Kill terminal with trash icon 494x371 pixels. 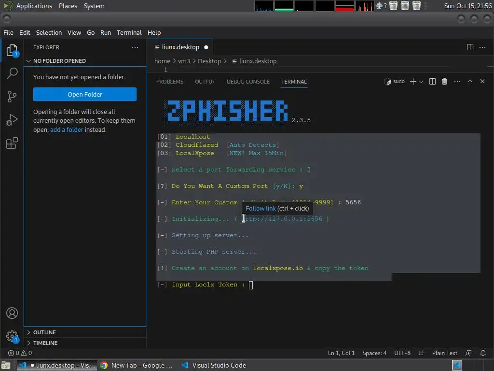point(444,82)
